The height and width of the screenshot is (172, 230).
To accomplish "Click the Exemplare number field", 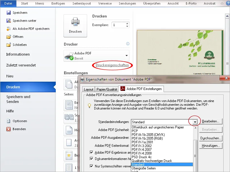I will [118, 25].
